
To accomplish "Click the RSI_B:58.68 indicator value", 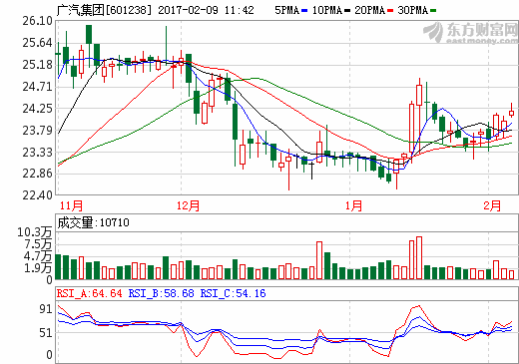I will click(x=161, y=293).
